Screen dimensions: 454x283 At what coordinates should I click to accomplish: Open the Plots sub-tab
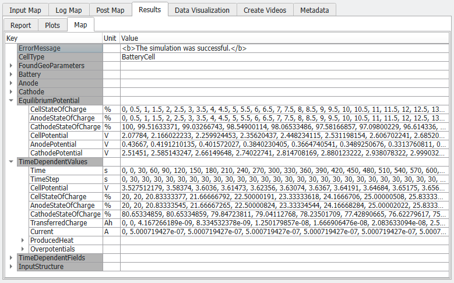pos(52,25)
